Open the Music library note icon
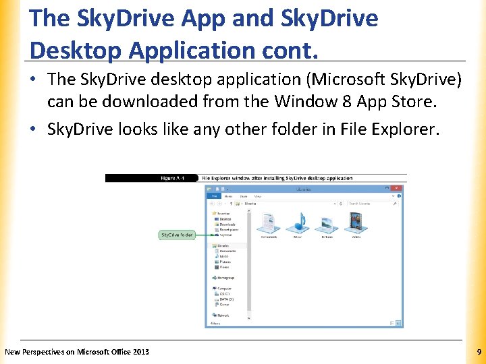This screenshot has height=364, width=486. pyautogui.click(x=298, y=223)
